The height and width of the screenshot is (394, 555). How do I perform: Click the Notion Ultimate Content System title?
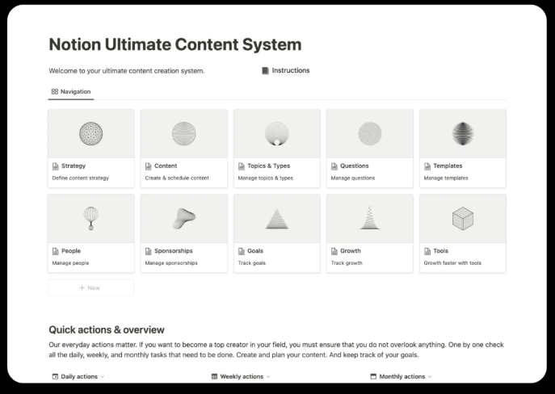click(175, 44)
